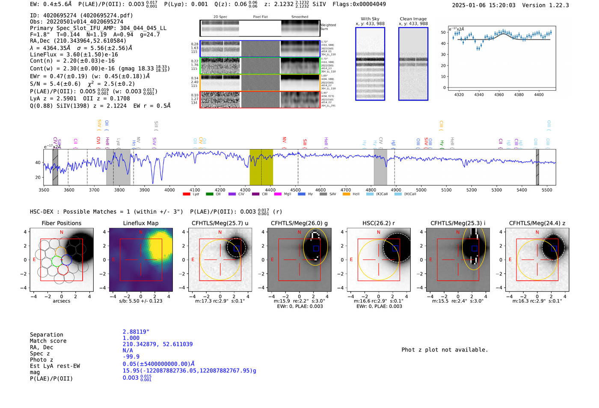Click the blue fiber circle in Fiber Positions
Viewport: 599px width, 408px height.
click(x=66, y=259)
